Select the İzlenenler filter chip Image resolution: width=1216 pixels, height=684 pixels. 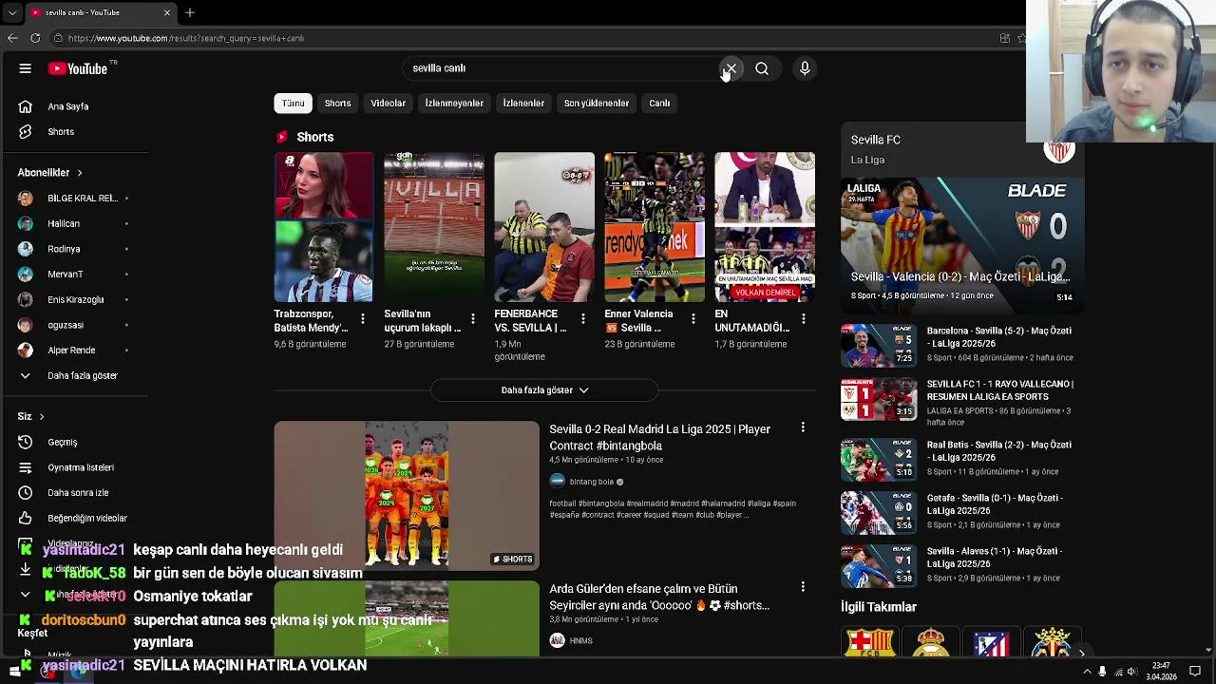click(523, 103)
